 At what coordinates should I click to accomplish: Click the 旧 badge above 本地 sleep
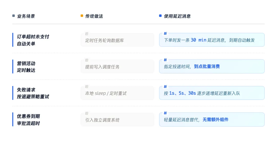point(87,87)
